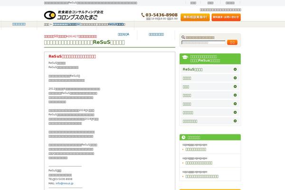Open the 無料相談実施中! orange button
This screenshot has width=285, height=190.
[x=195, y=17]
